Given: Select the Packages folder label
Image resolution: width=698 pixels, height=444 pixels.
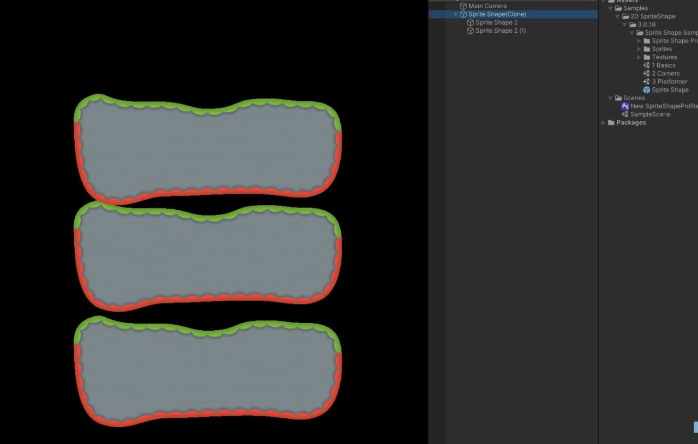Looking at the screenshot, I should [631, 123].
